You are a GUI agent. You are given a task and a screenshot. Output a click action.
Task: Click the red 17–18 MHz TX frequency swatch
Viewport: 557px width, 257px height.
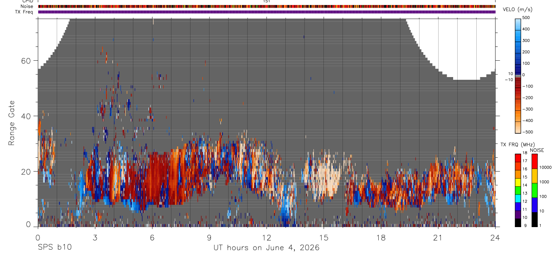[x=518, y=158]
